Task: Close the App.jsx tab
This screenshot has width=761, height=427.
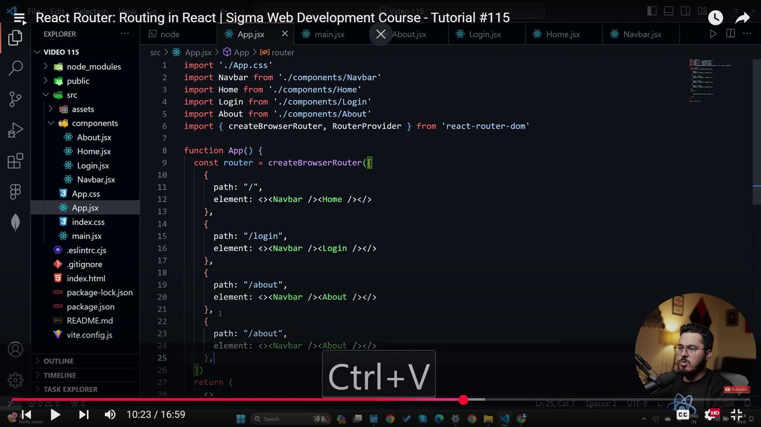Action: (x=285, y=34)
